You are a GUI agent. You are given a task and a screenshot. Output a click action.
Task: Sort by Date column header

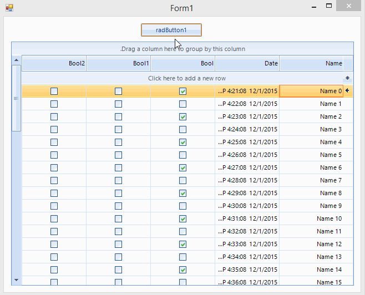pyautogui.click(x=247, y=63)
